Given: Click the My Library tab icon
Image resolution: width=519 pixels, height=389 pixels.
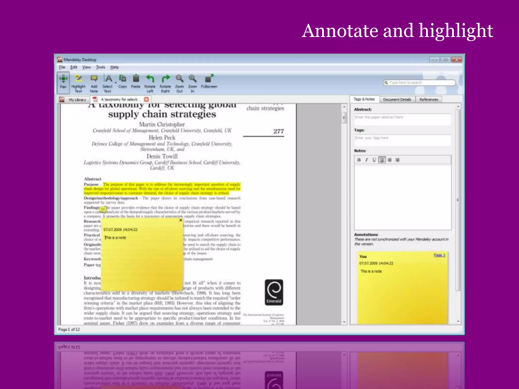Looking at the screenshot, I should [x=62, y=100].
